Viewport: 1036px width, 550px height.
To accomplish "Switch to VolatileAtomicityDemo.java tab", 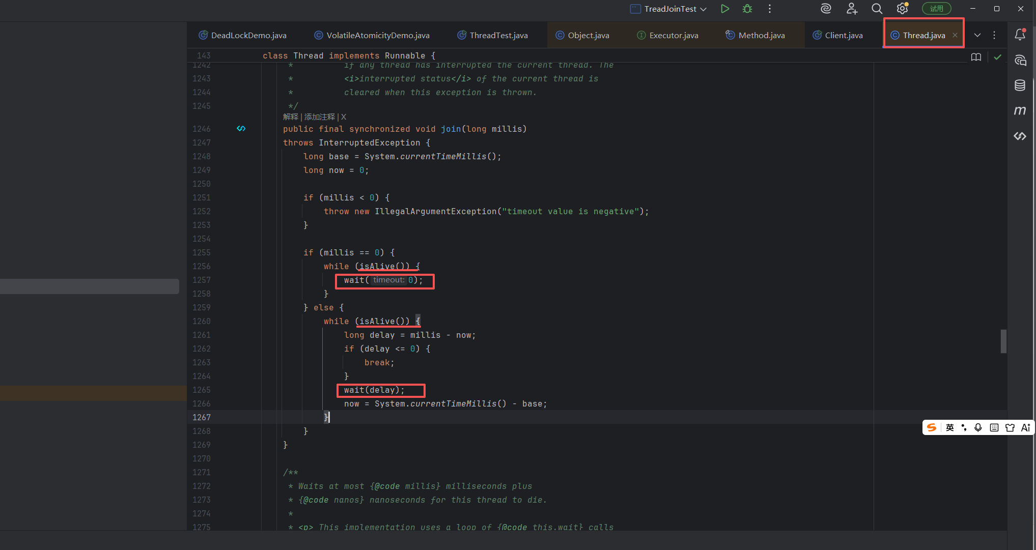I will tap(372, 35).
